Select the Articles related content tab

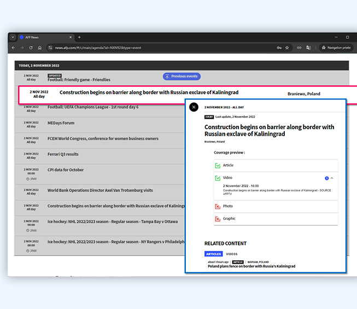point(213,254)
